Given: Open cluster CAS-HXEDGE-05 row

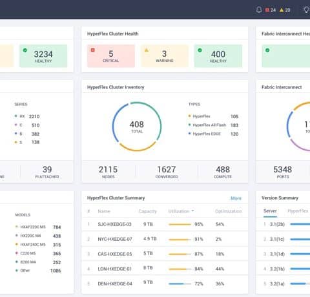Looking at the screenshot, I should pyautogui.click(x=165, y=254).
